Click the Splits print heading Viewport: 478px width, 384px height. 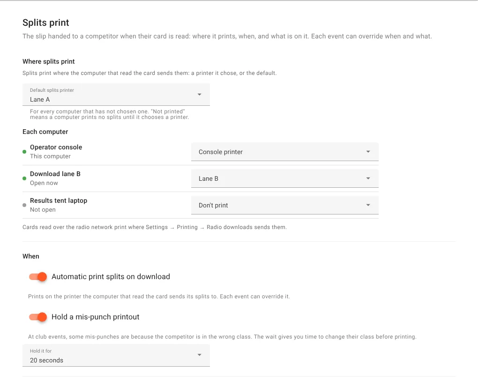point(46,23)
